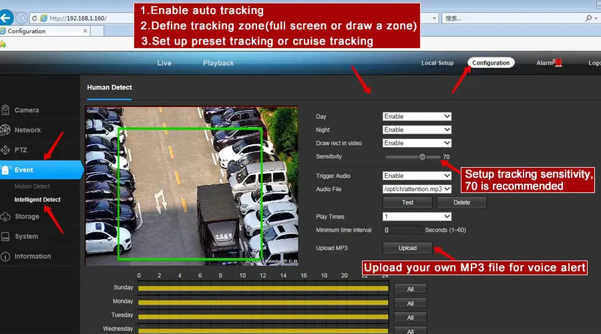
Task: Click the browser back arrow button
Action: [x=6, y=17]
